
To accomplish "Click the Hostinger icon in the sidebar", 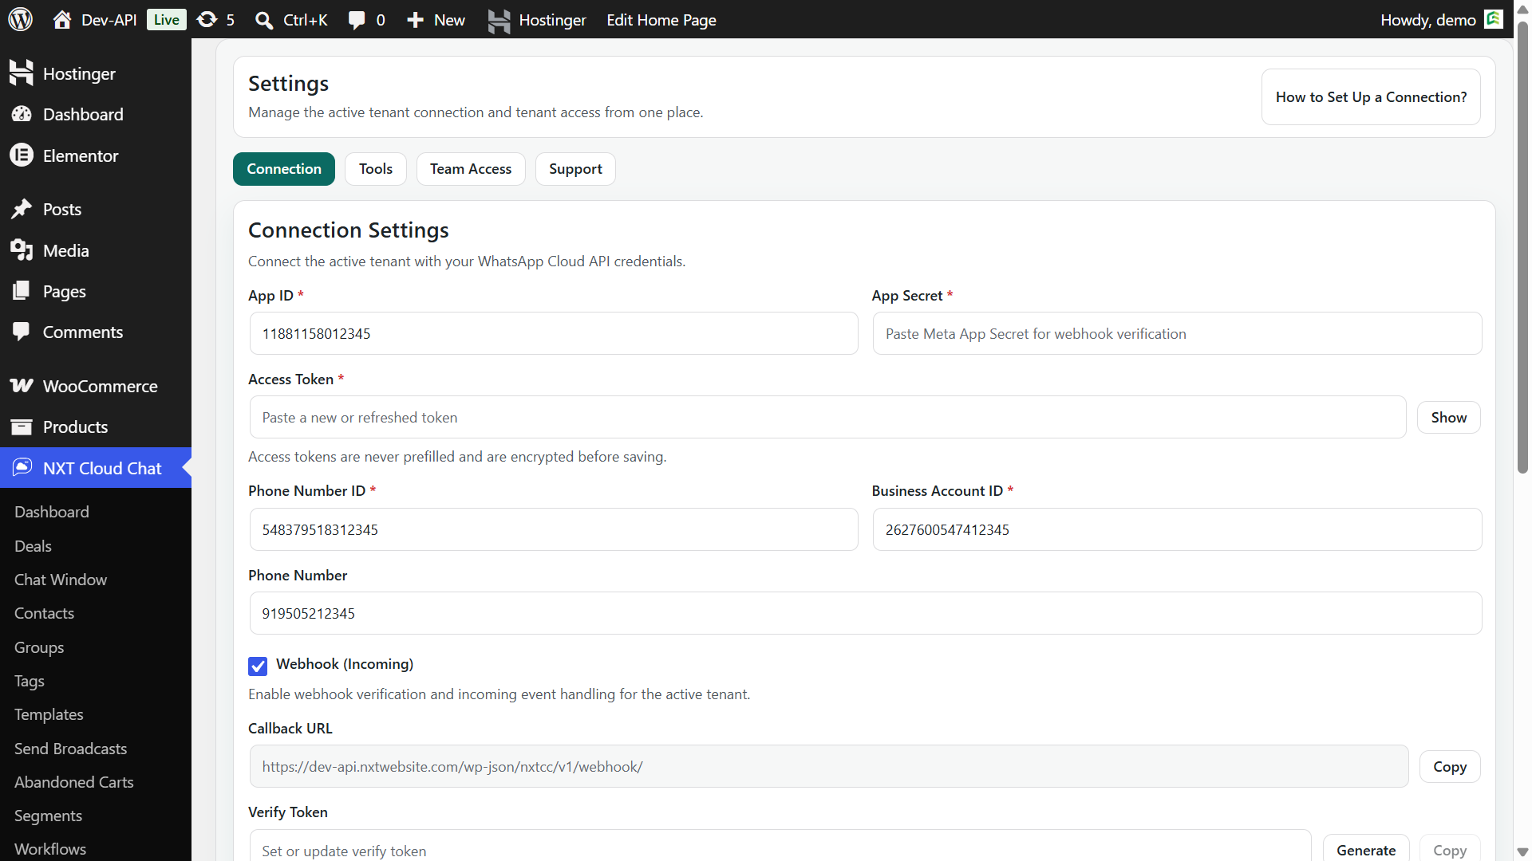I will (x=22, y=73).
